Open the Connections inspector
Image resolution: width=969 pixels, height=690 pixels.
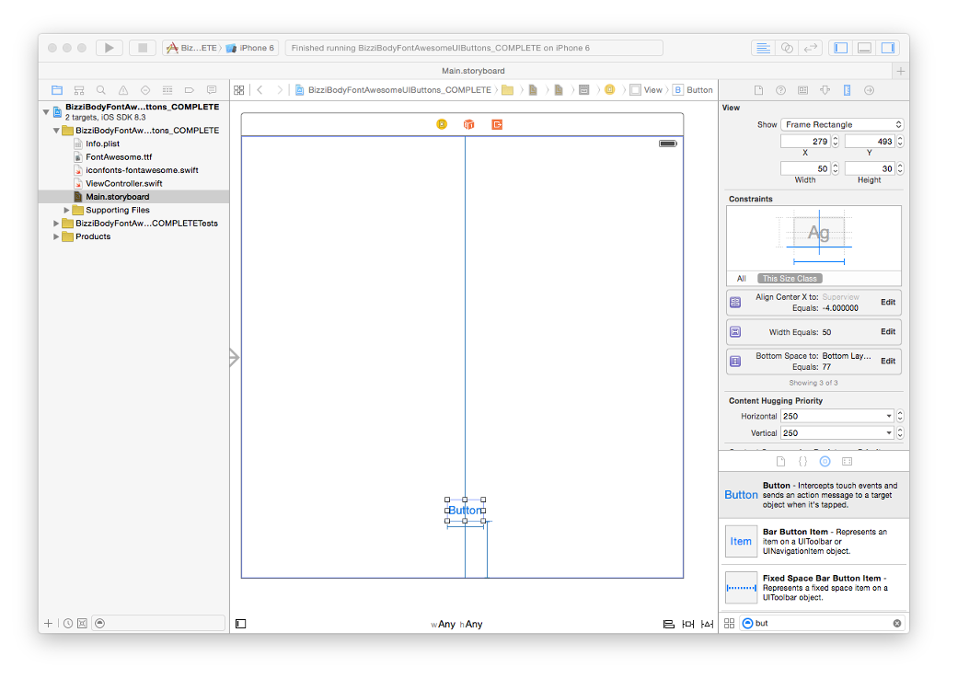point(869,89)
